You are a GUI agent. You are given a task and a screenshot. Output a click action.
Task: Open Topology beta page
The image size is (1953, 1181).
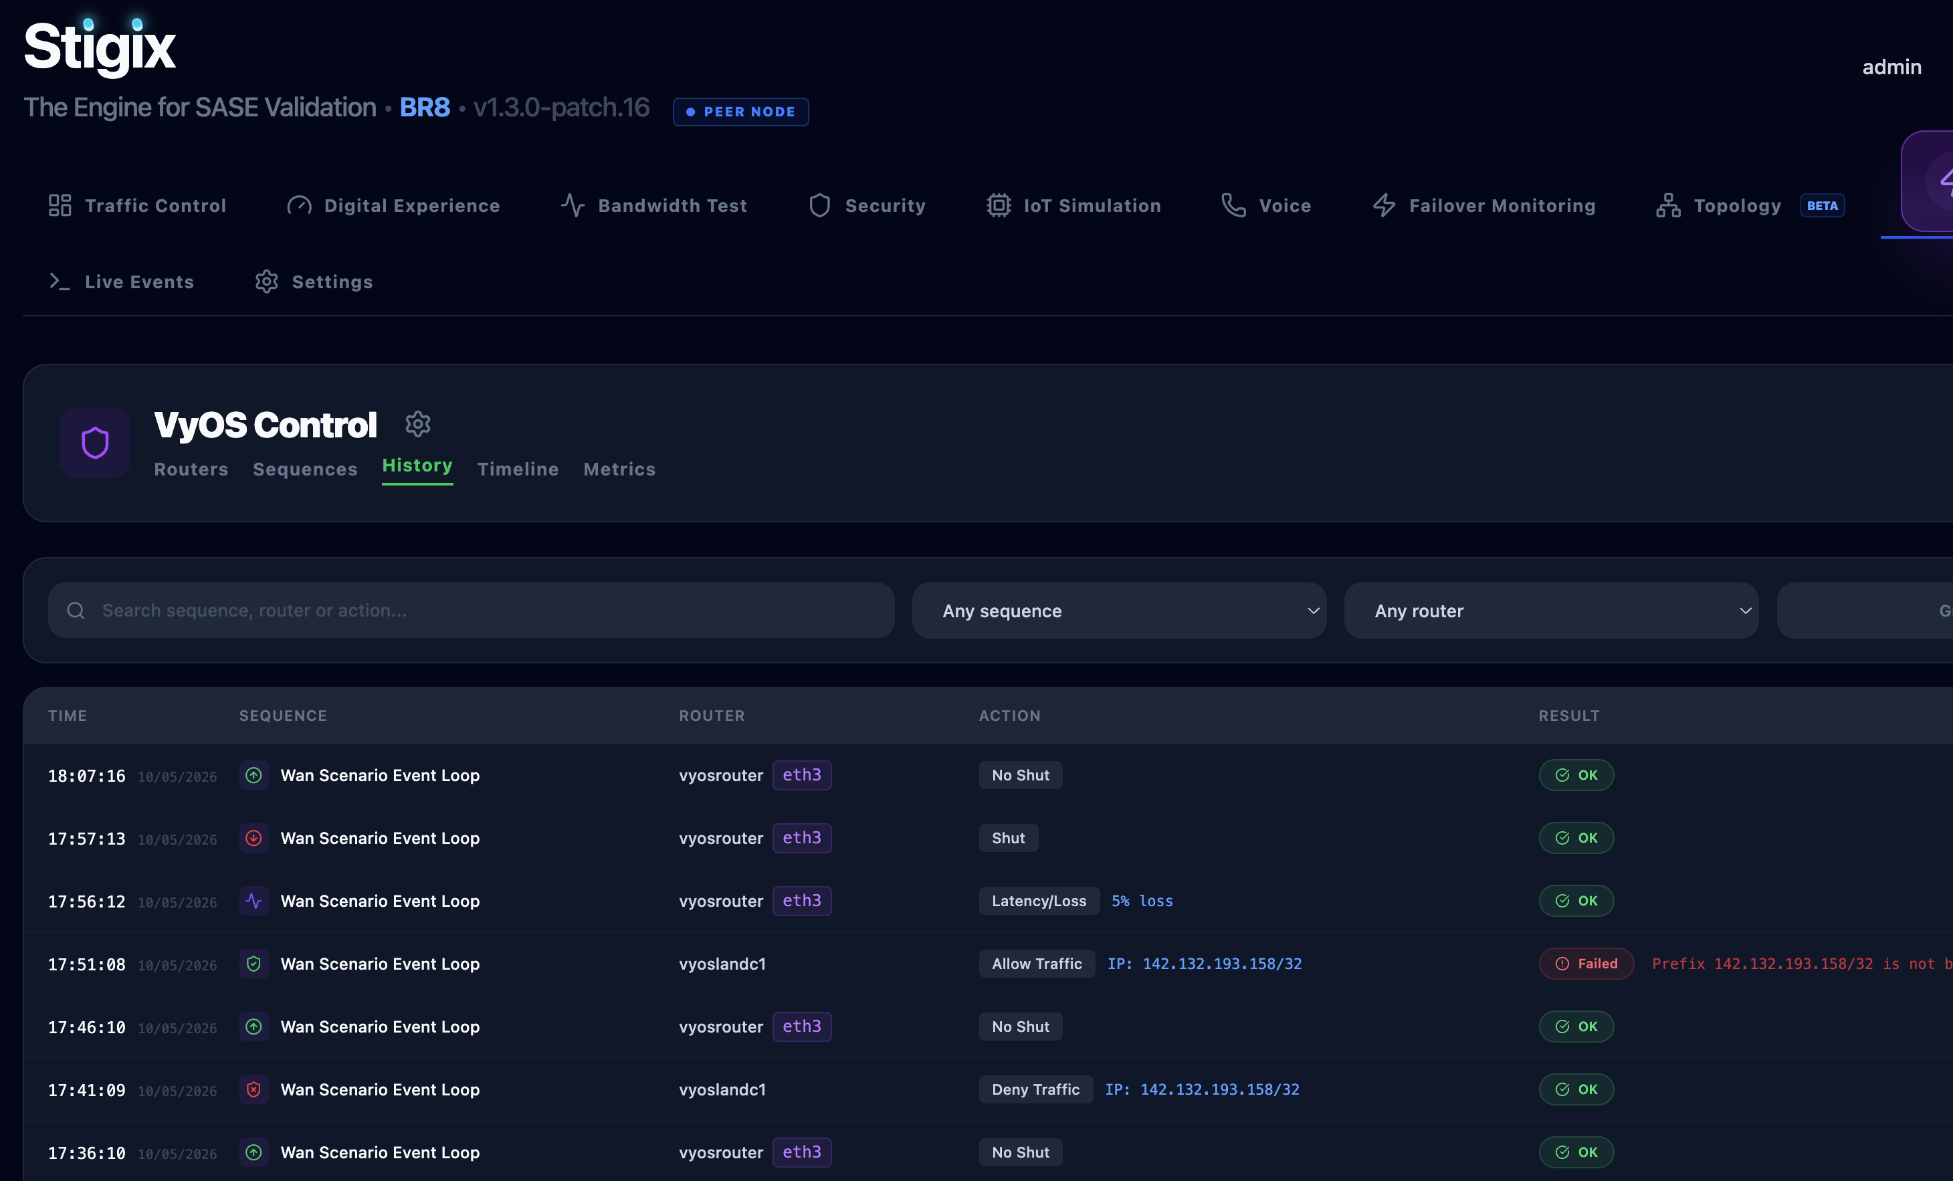coord(1750,205)
